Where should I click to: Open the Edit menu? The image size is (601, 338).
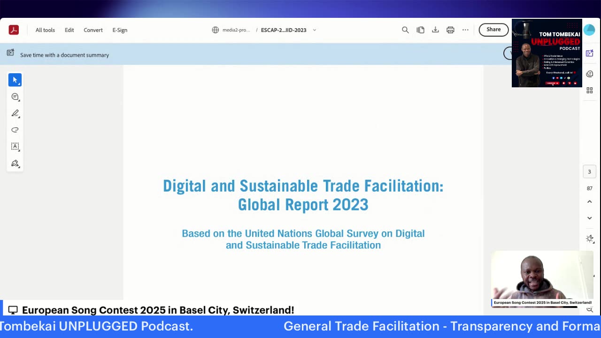point(69,30)
